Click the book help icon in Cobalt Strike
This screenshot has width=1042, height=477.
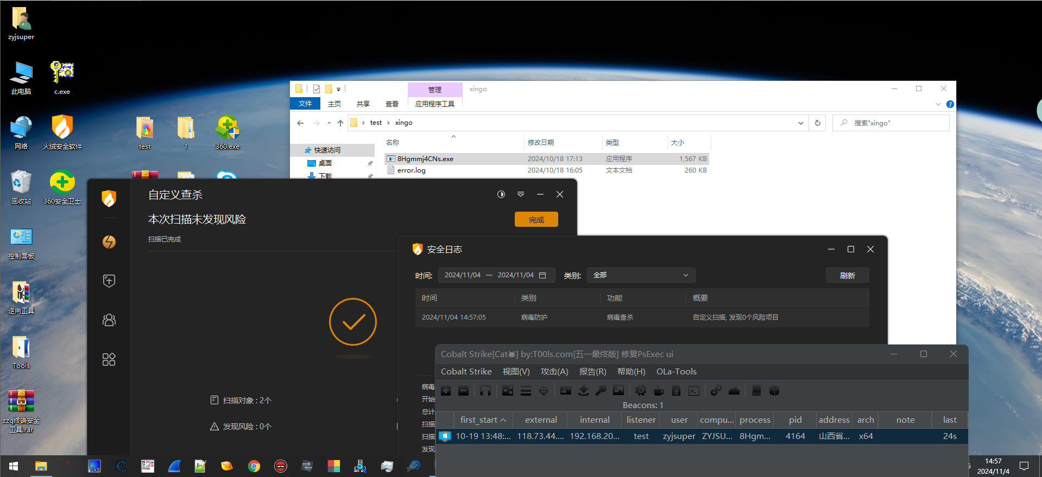pos(756,391)
